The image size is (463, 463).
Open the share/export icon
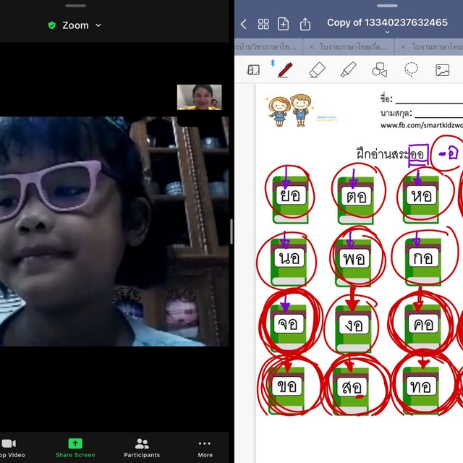(x=305, y=24)
